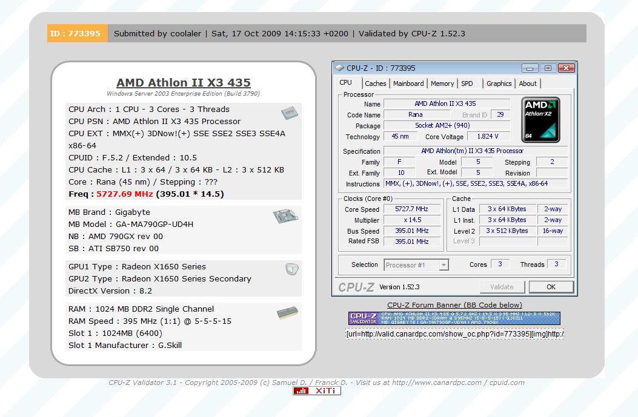Click the Version 1.52.3 label
This screenshot has height=417, width=638.
click(x=399, y=287)
